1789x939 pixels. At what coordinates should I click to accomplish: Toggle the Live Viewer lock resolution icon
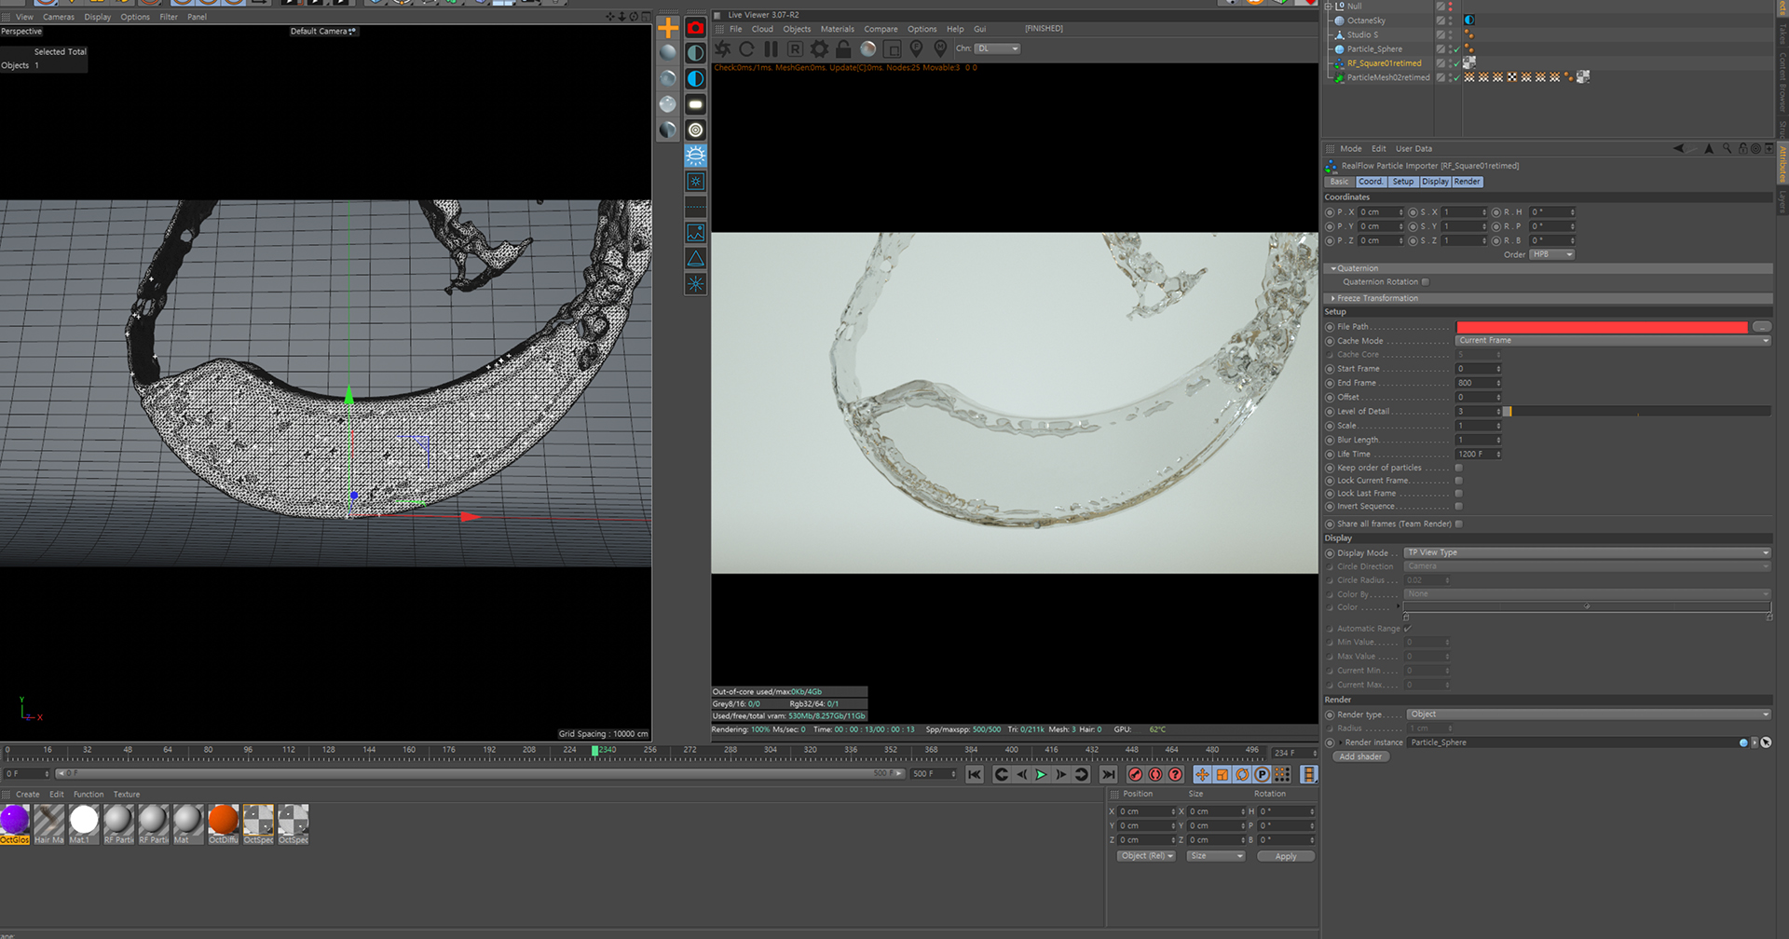pos(843,48)
